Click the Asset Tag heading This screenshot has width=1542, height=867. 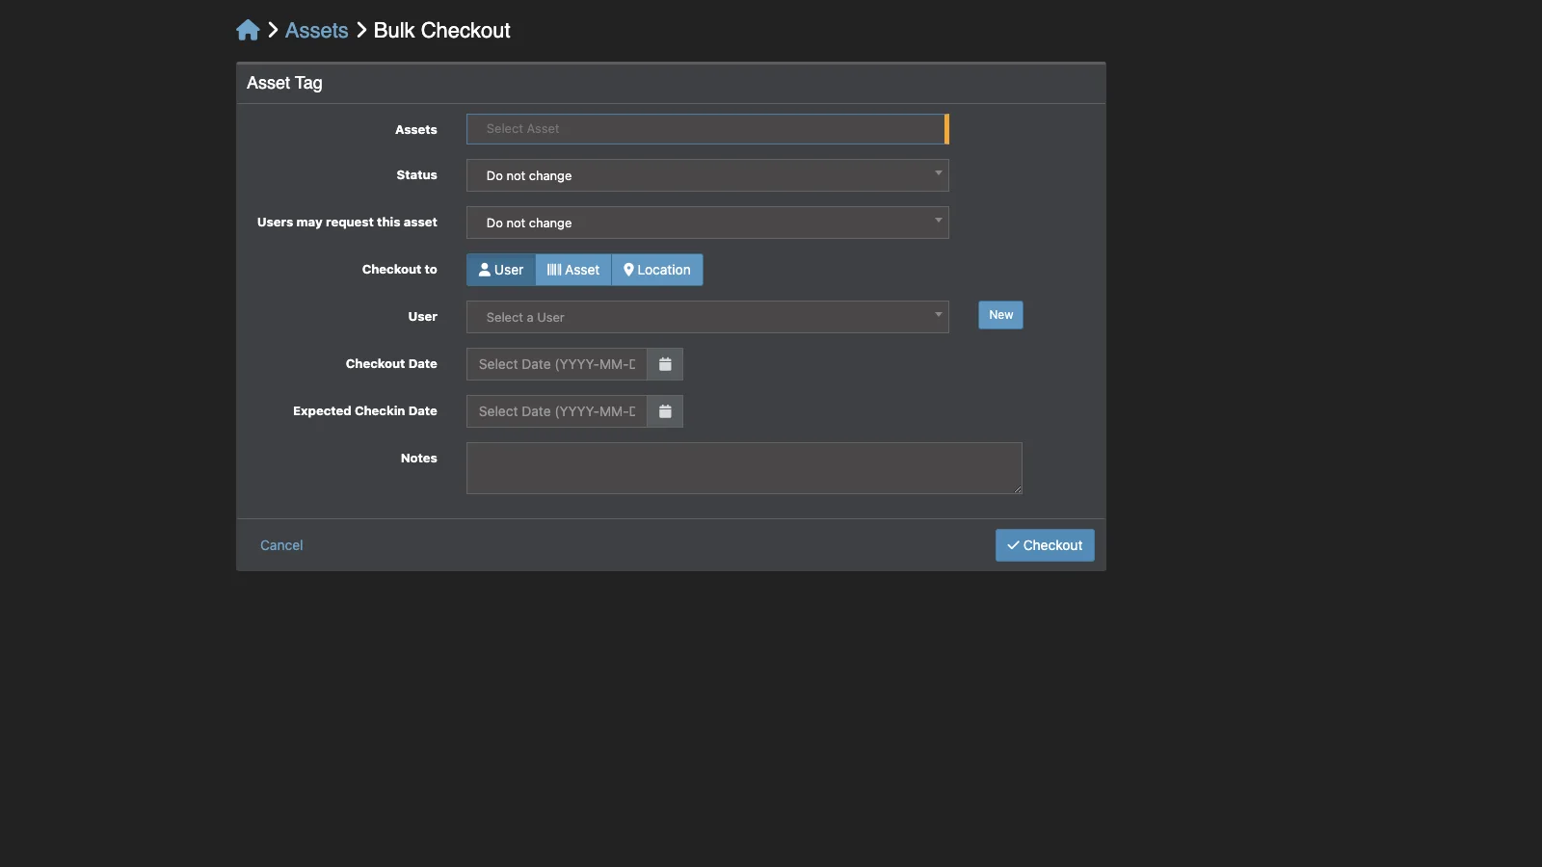coord(284,83)
